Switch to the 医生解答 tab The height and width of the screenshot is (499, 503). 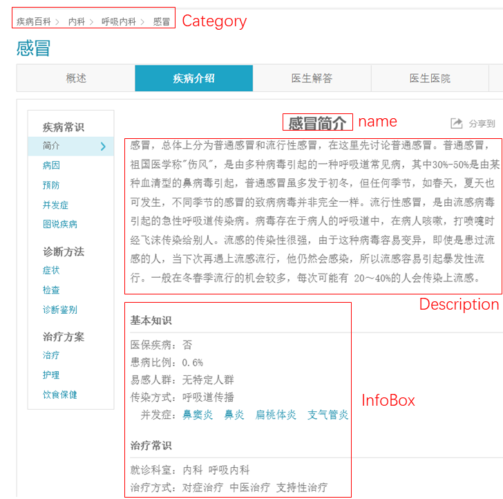pos(312,78)
